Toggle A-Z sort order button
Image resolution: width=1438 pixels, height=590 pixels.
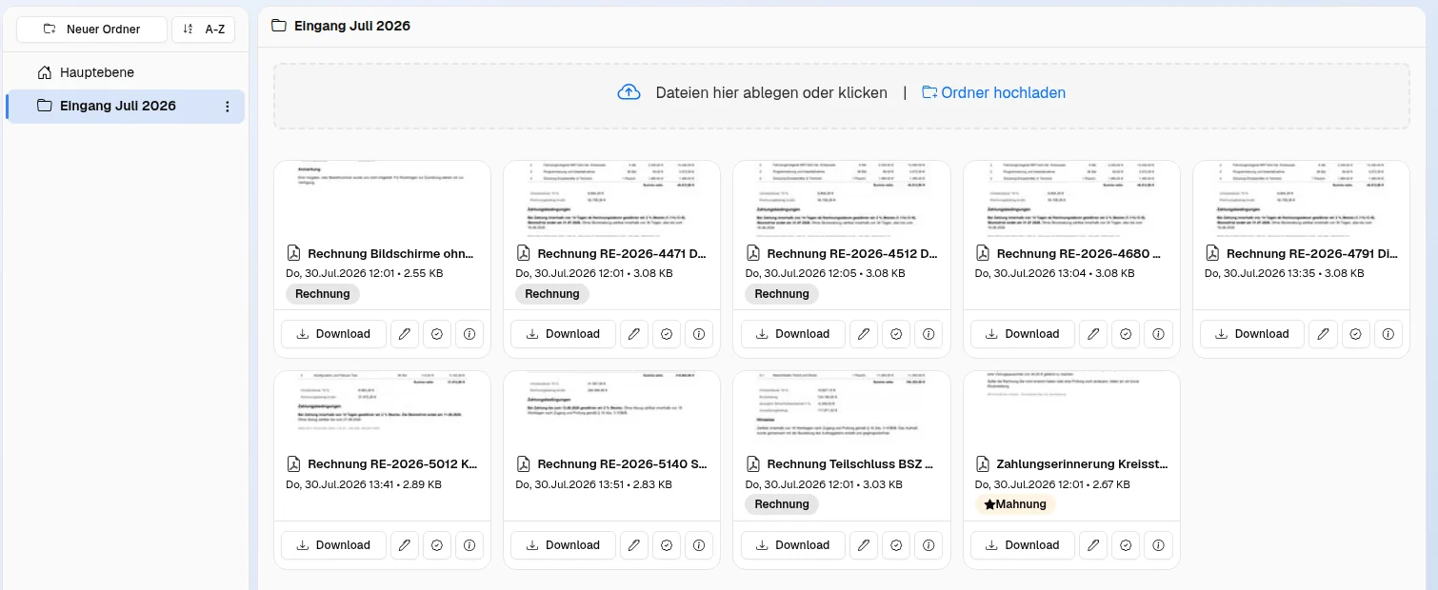(203, 29)
